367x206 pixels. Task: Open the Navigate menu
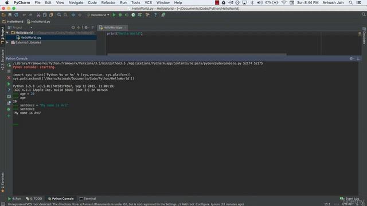(x=76, y=2)
